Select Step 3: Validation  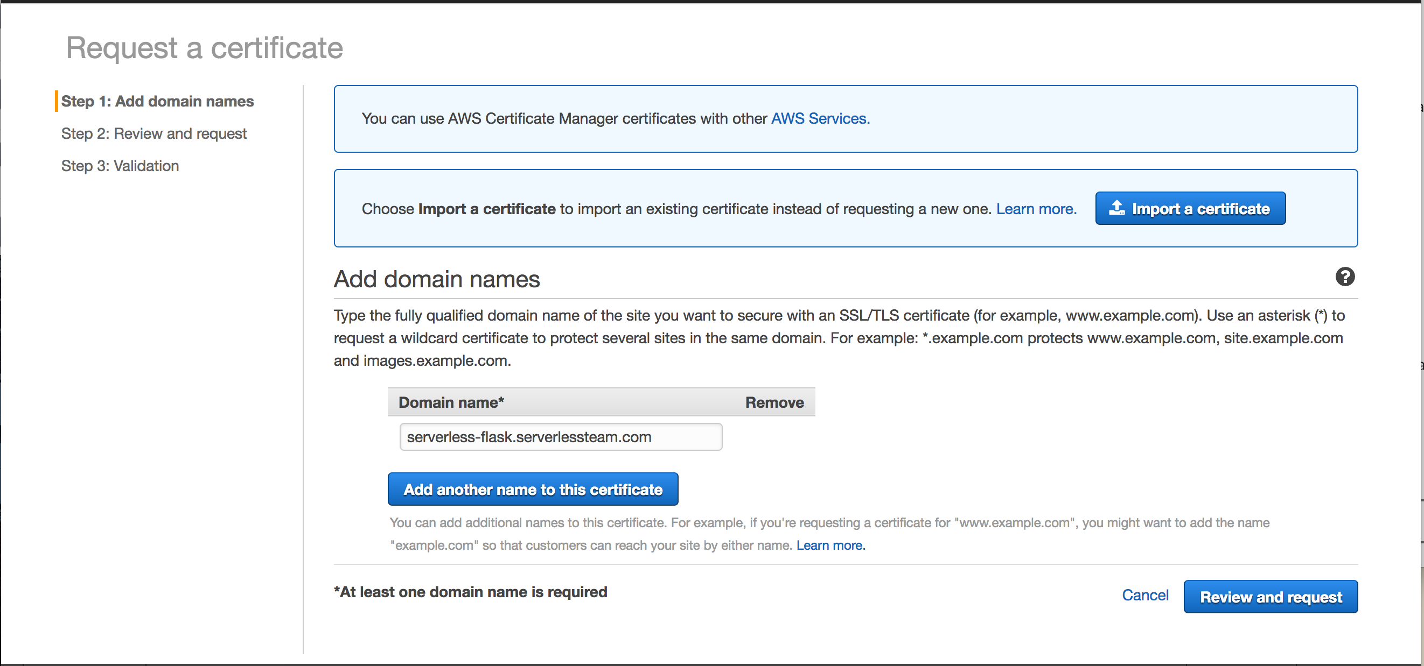click(120, 166)
